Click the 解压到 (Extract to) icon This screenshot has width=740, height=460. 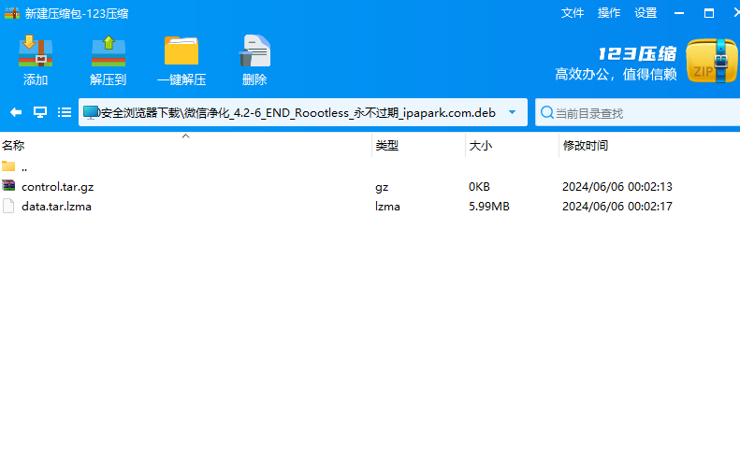tap(109, 50)
